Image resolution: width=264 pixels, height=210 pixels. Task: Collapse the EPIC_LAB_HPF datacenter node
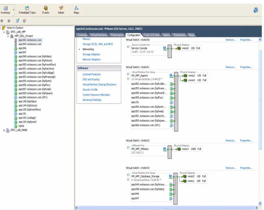tap(4, 32)
